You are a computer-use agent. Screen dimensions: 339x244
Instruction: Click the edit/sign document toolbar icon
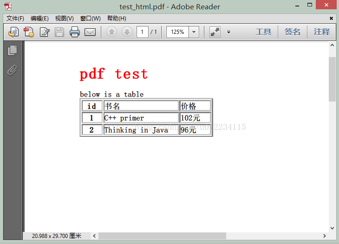[45, 32]
